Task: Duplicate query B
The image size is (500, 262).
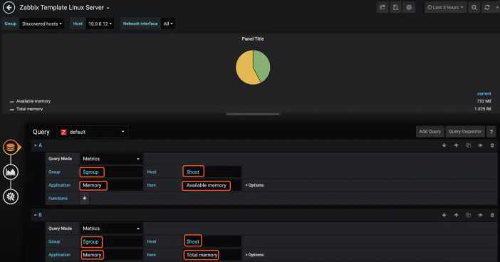Action: click(468, 215)
